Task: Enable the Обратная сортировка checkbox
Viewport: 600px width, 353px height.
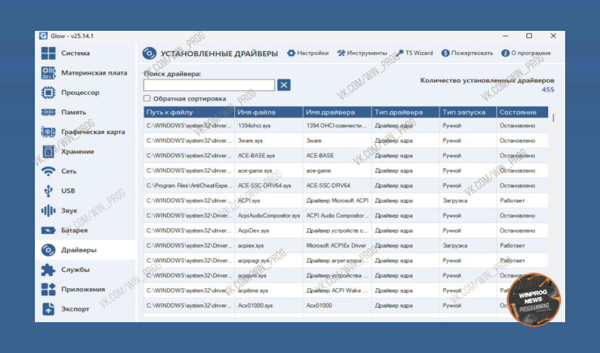Action: [147, 98]
